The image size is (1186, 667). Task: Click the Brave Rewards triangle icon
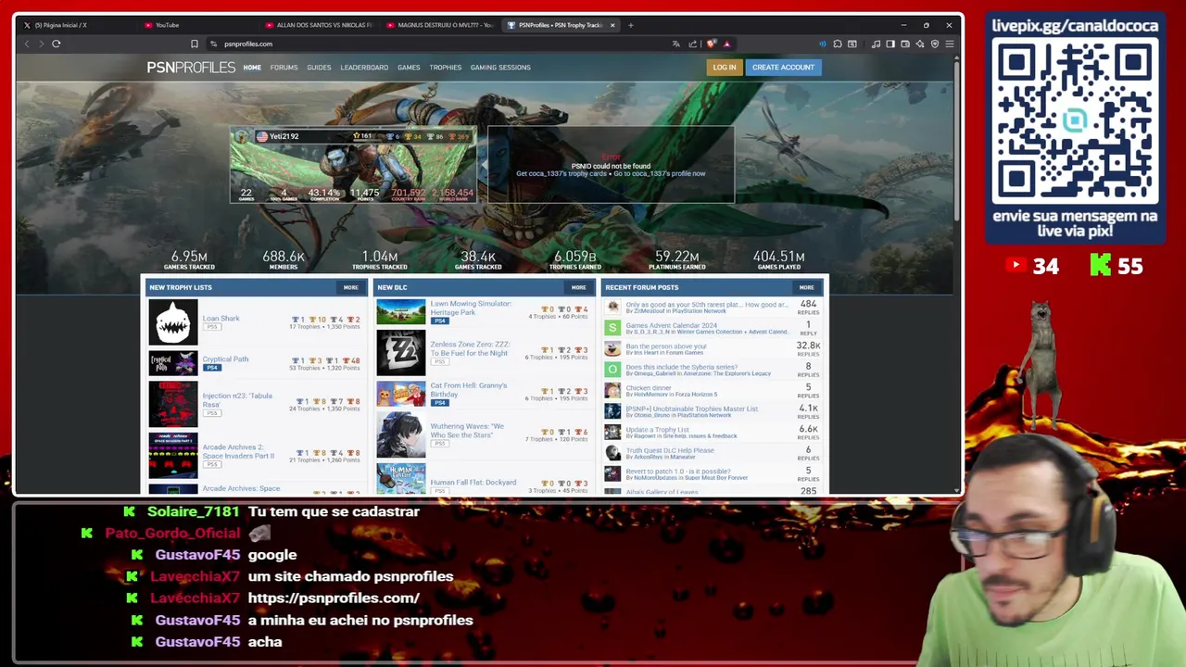[727, 44]
